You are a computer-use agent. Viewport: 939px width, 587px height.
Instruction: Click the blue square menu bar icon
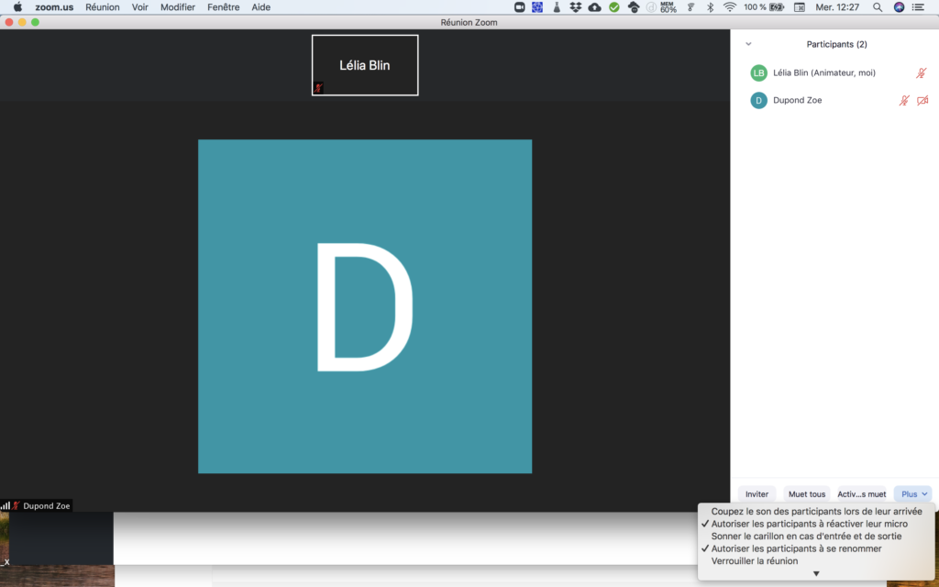[537, 7]
